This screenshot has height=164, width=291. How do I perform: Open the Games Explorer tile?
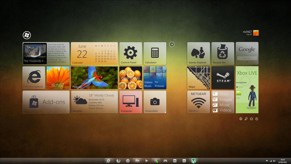coord(199,53)
